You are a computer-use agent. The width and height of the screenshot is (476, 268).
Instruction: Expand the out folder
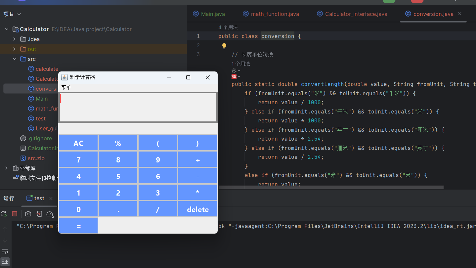pyautogui.click(x=14, y=49)
